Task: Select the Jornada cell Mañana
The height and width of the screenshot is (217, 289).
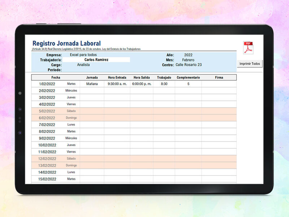Action: (x=92, y=84)
